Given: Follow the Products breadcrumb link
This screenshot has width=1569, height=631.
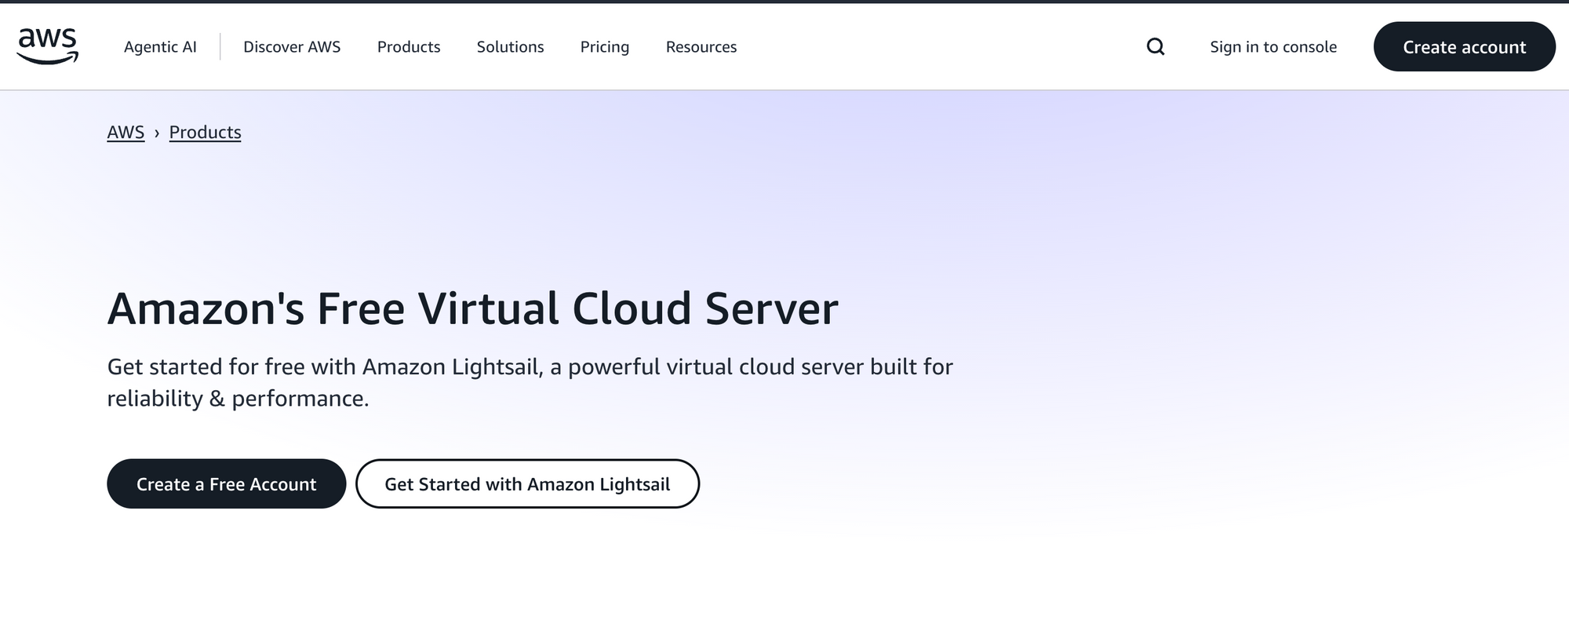Looking at the screenshot, I should pos(206,132).
